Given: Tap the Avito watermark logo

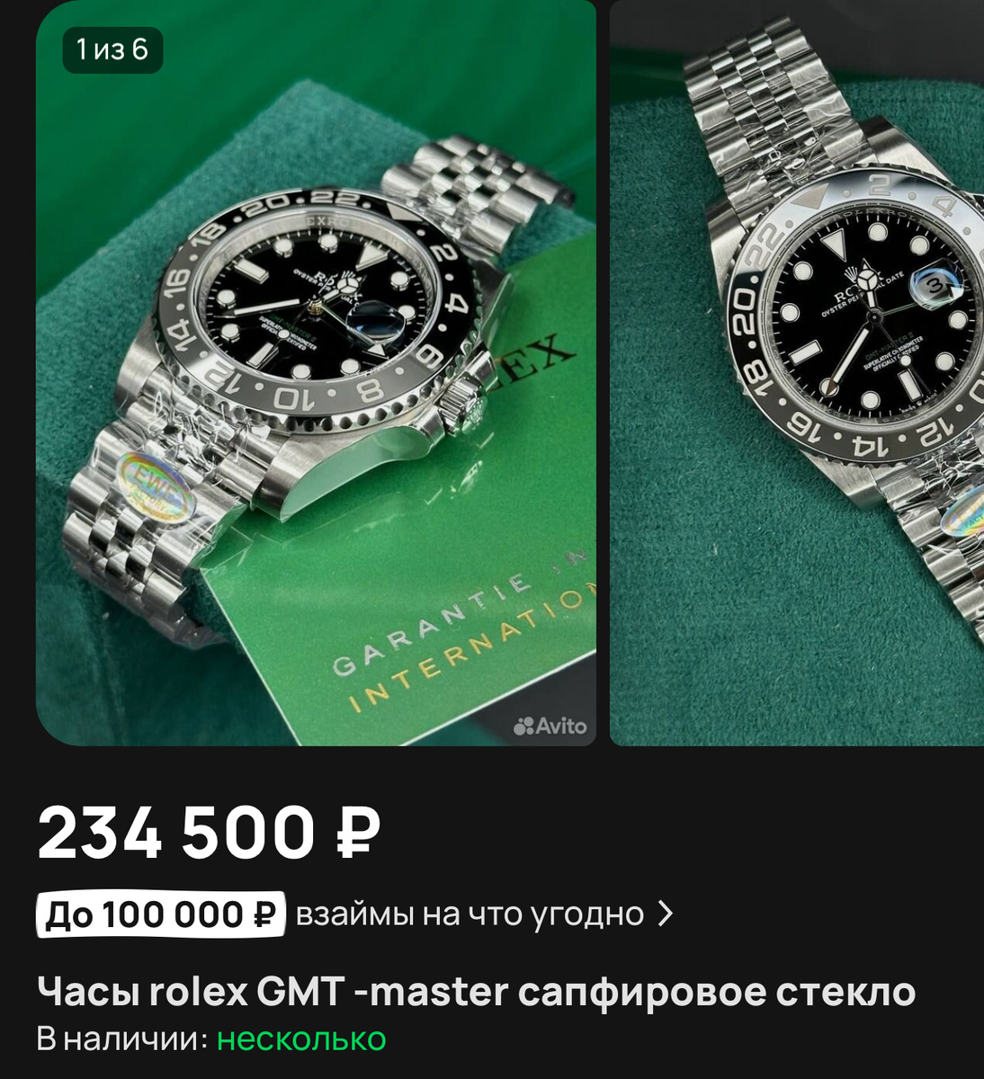Looking at the screenshot, I should [550, 726].
